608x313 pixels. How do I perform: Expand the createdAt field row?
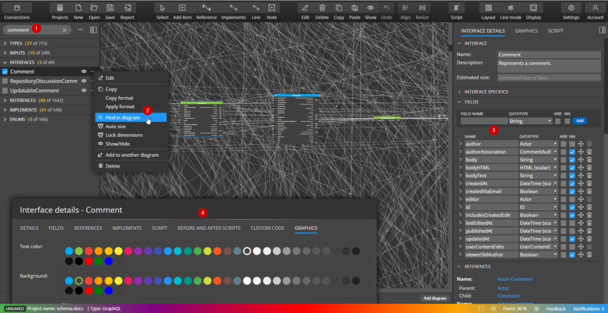point(460,184)
